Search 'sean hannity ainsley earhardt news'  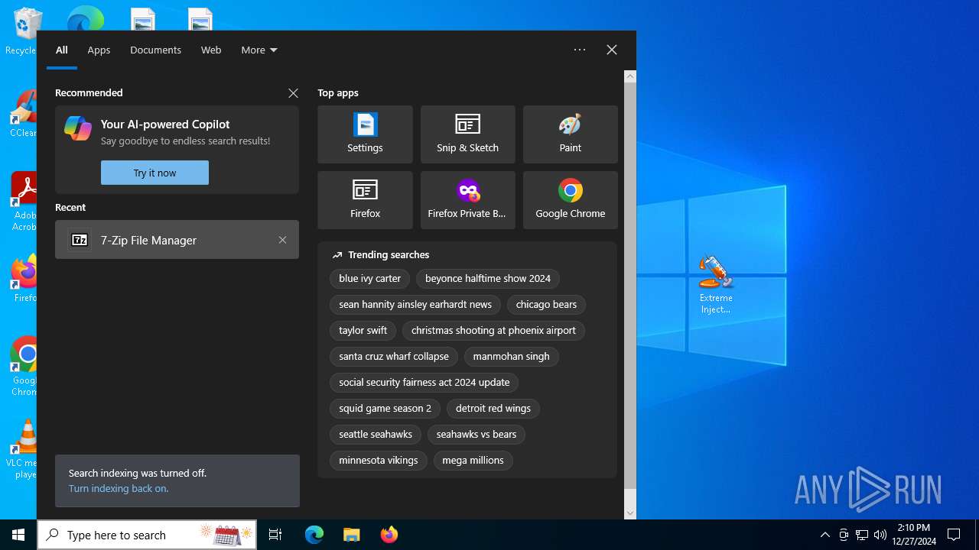[x=415, y=305]
